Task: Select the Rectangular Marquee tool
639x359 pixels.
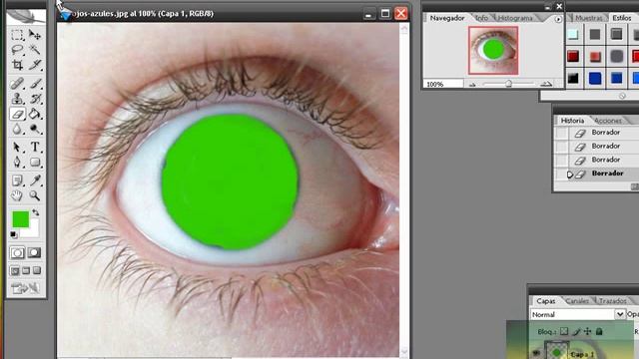Action: pos(17,35)
